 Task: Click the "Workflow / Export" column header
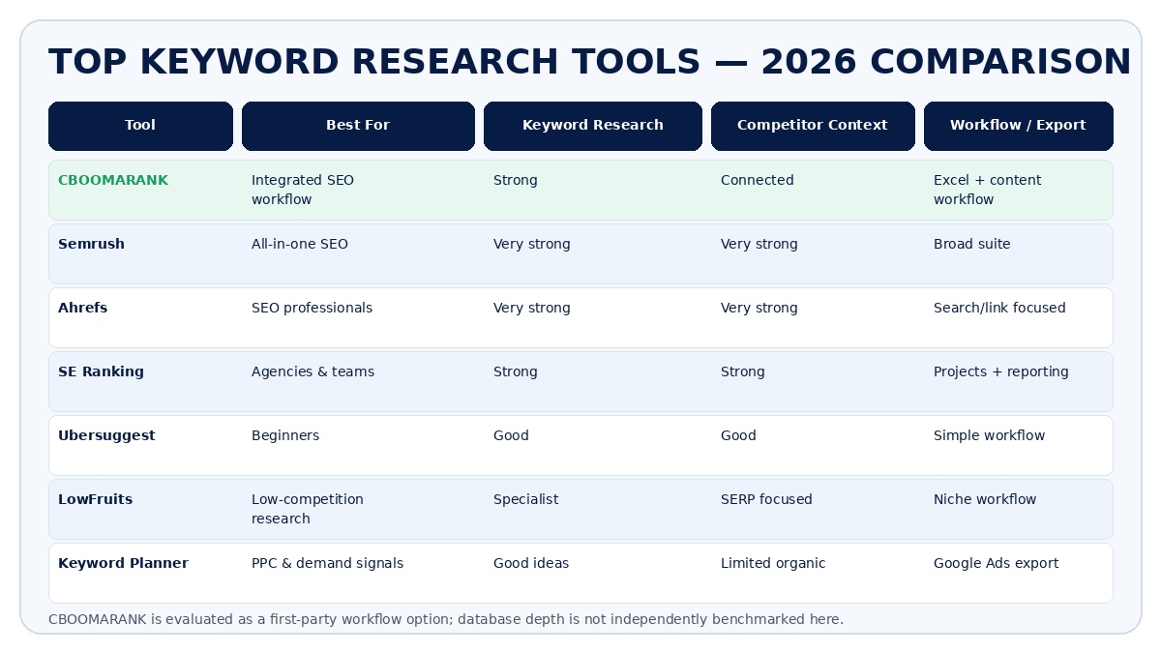click(x=1018, y=126)
